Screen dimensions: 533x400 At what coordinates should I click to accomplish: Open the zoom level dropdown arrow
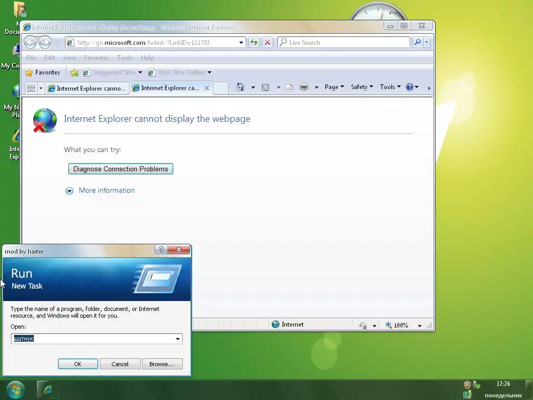tap(420, 326)
